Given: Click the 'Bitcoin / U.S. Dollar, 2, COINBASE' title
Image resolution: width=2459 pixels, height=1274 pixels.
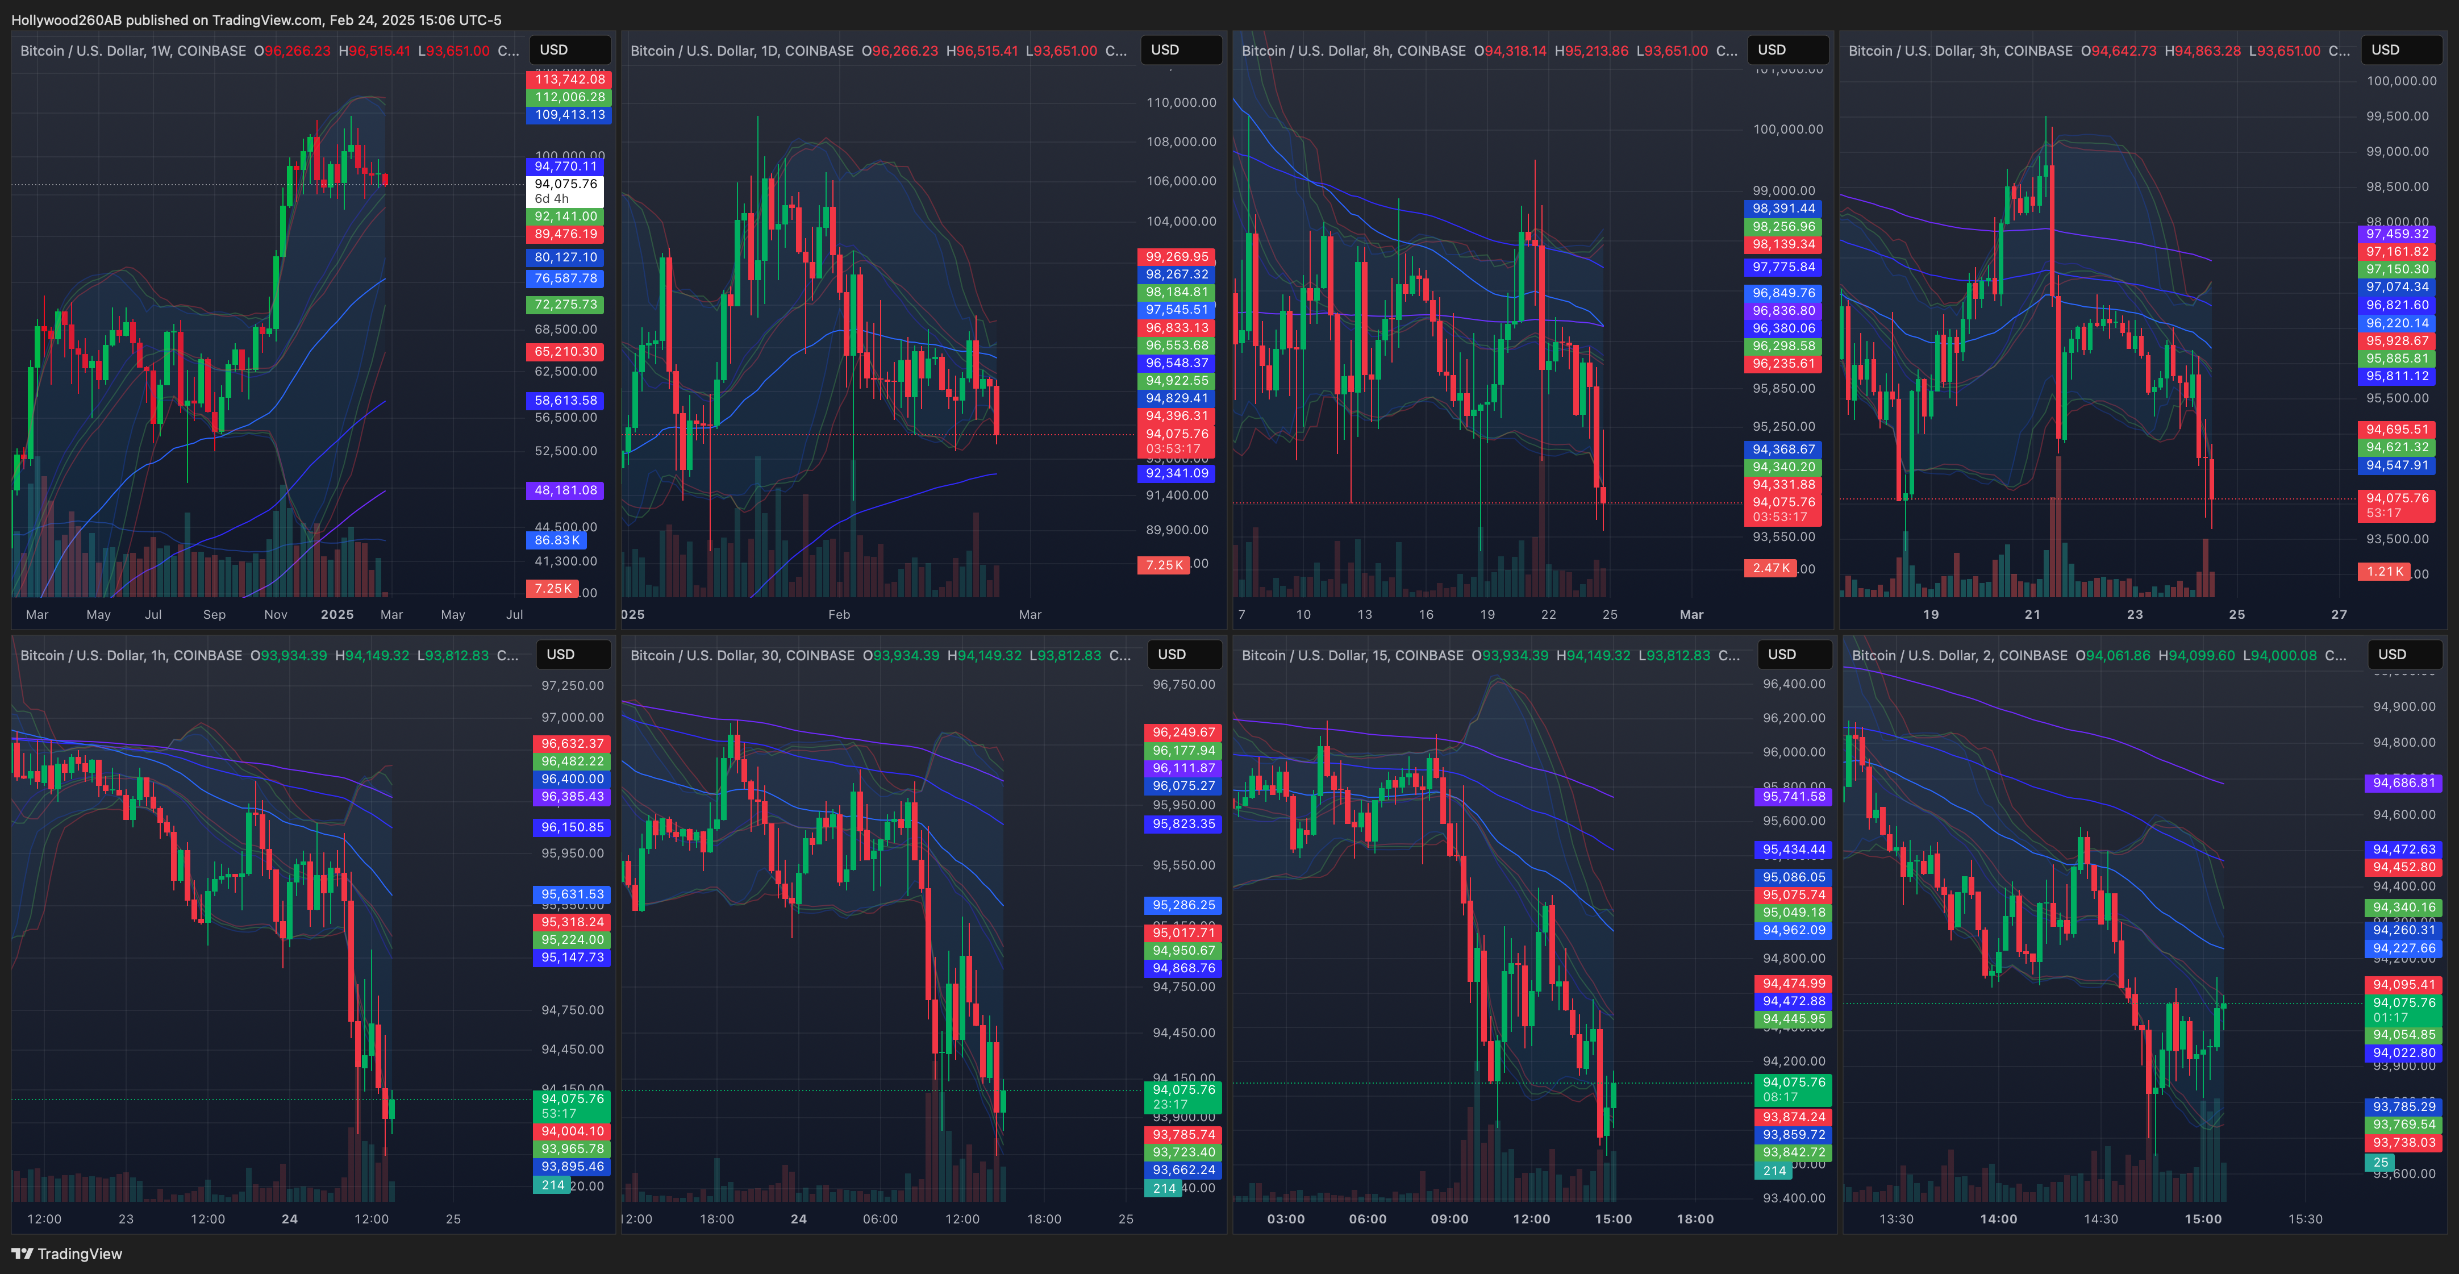Looking at the screenshot, I should (x=1960, y=655).
